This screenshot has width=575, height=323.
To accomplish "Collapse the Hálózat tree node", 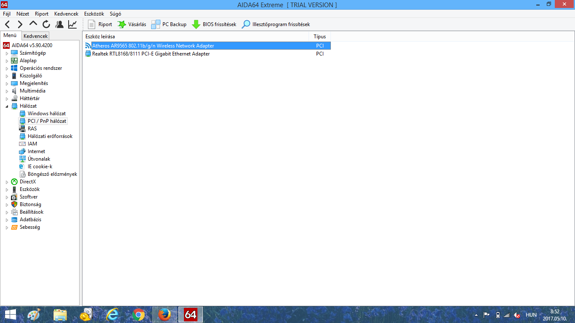I will pos(7,106).
